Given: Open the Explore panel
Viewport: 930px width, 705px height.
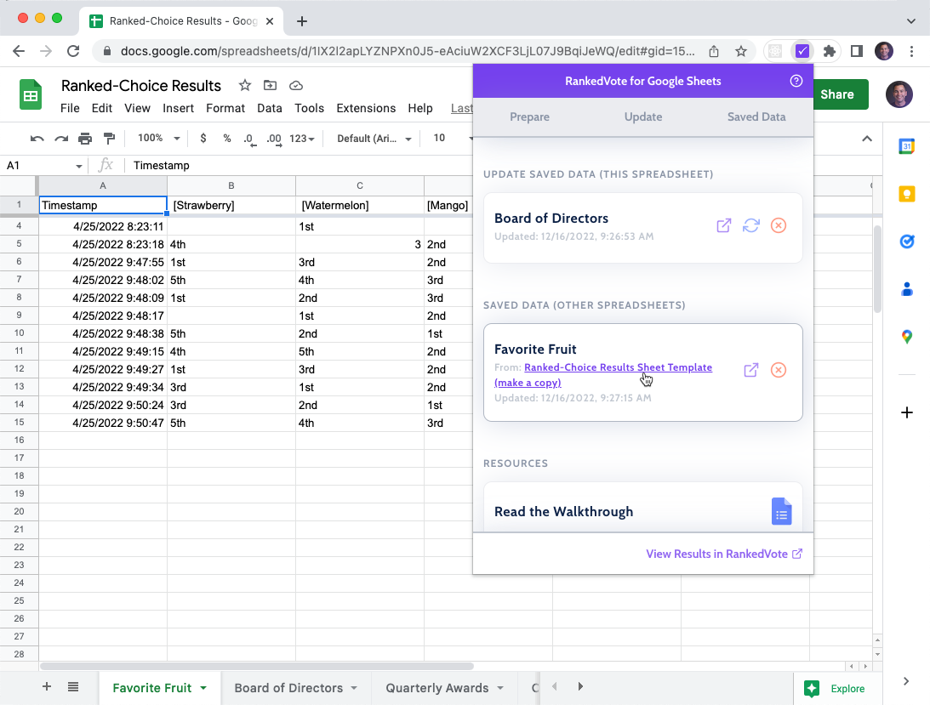Looking at the screenshot, I should point(835,688).
